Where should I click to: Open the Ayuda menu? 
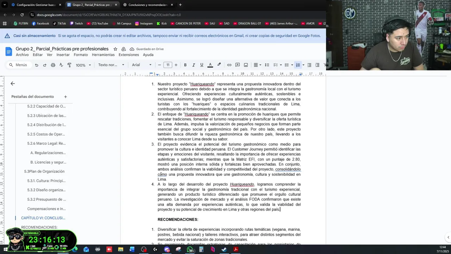coord(148,55)
